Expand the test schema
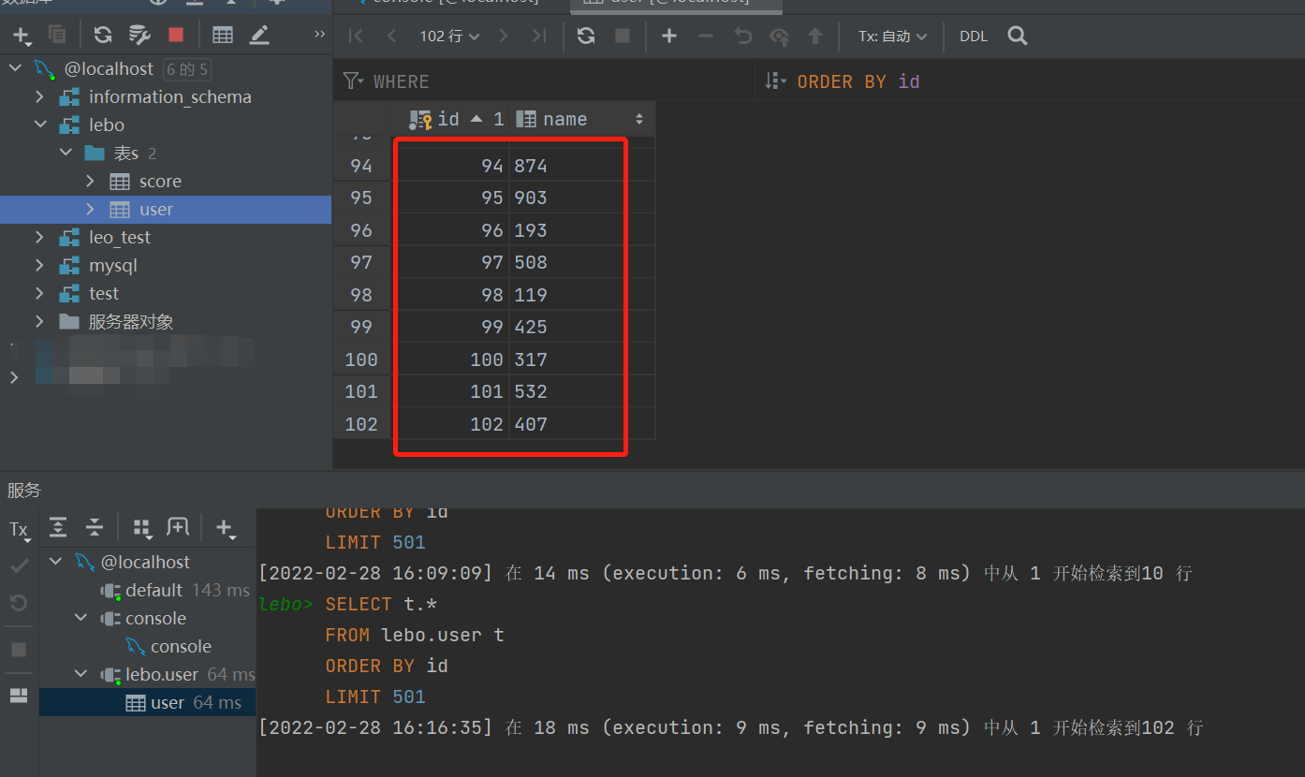This screenshot has height=777, width=1305. pos(39,293)
